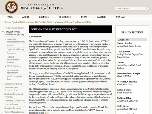Open the Legislative History sidebar link

[15, 49]
